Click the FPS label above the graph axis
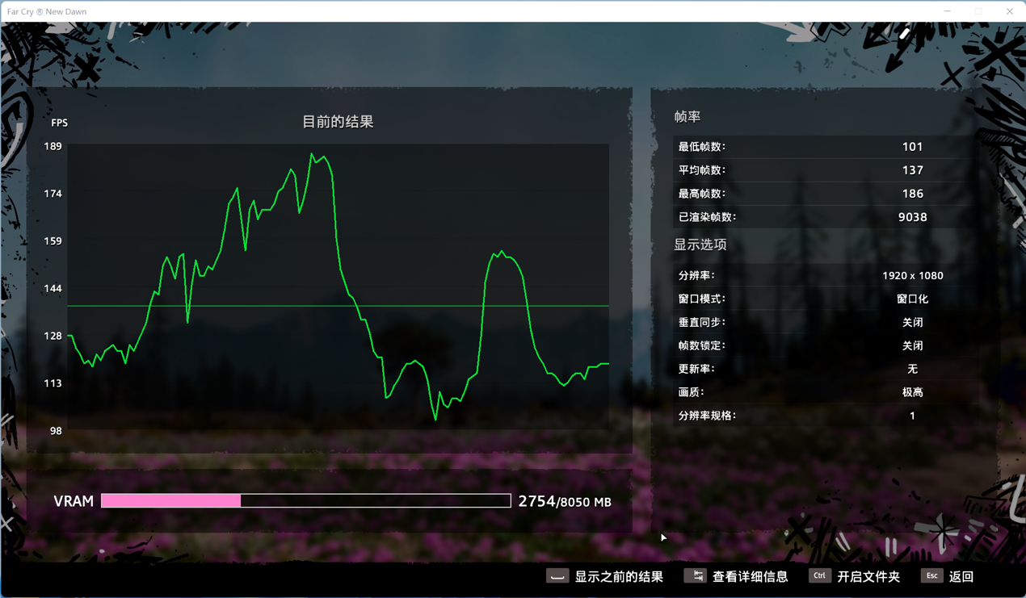The height and width of the screenshot is (598, 1026). 59,123
